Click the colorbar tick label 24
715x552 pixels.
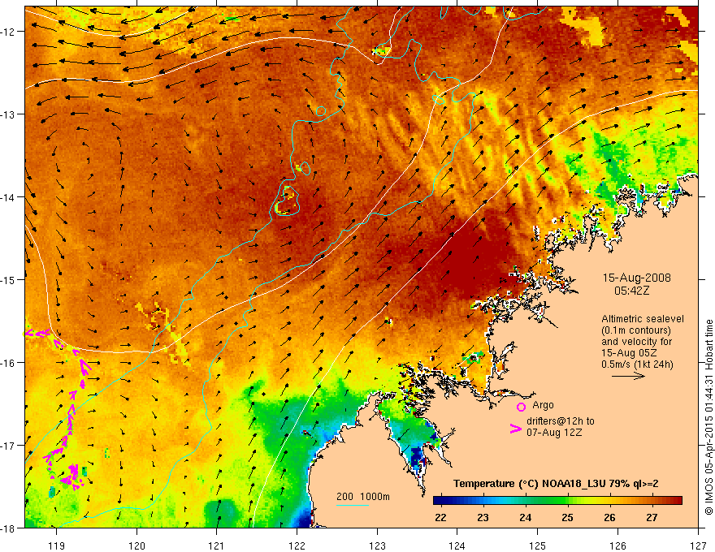click(526, 517)
